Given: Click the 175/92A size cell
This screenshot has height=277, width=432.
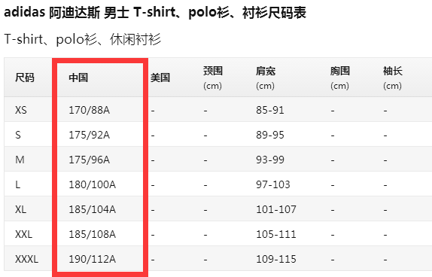Looking at the screenshot, I should point(90,135).
